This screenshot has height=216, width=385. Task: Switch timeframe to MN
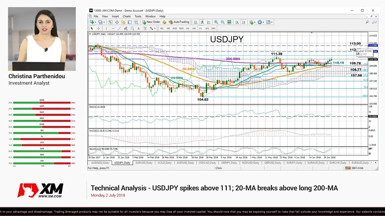[x=213, y=28]
